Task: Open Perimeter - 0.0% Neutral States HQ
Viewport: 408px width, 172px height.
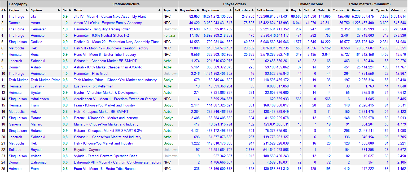Action: click(102, 35)
